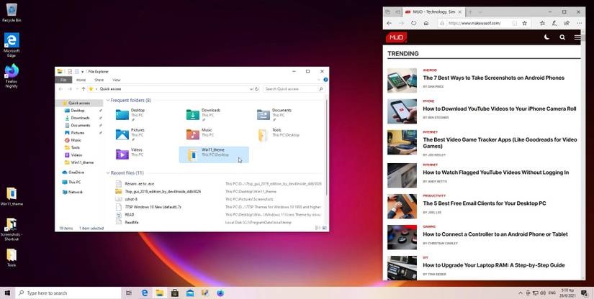Viewport: 594px width, 299px height.
Task: Go up one folder level in File Explorer
Action: (x=84, y=89)
